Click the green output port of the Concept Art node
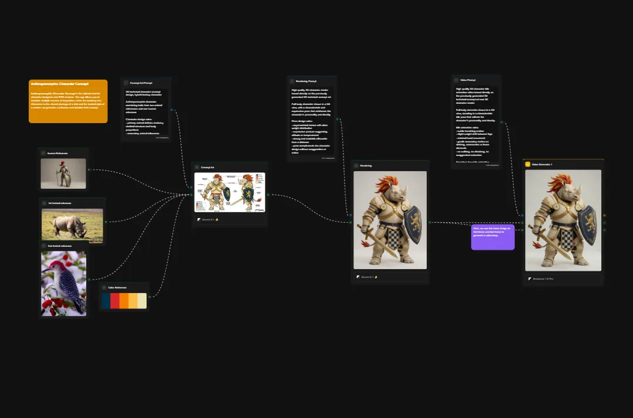The height and width of the screenshot is (418, 633). click(269, 193)
